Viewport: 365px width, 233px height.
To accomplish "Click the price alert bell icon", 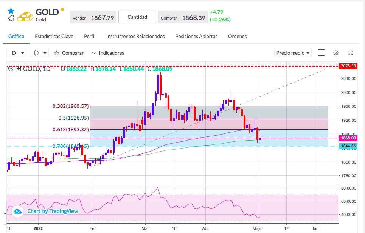I will [11, 18].
